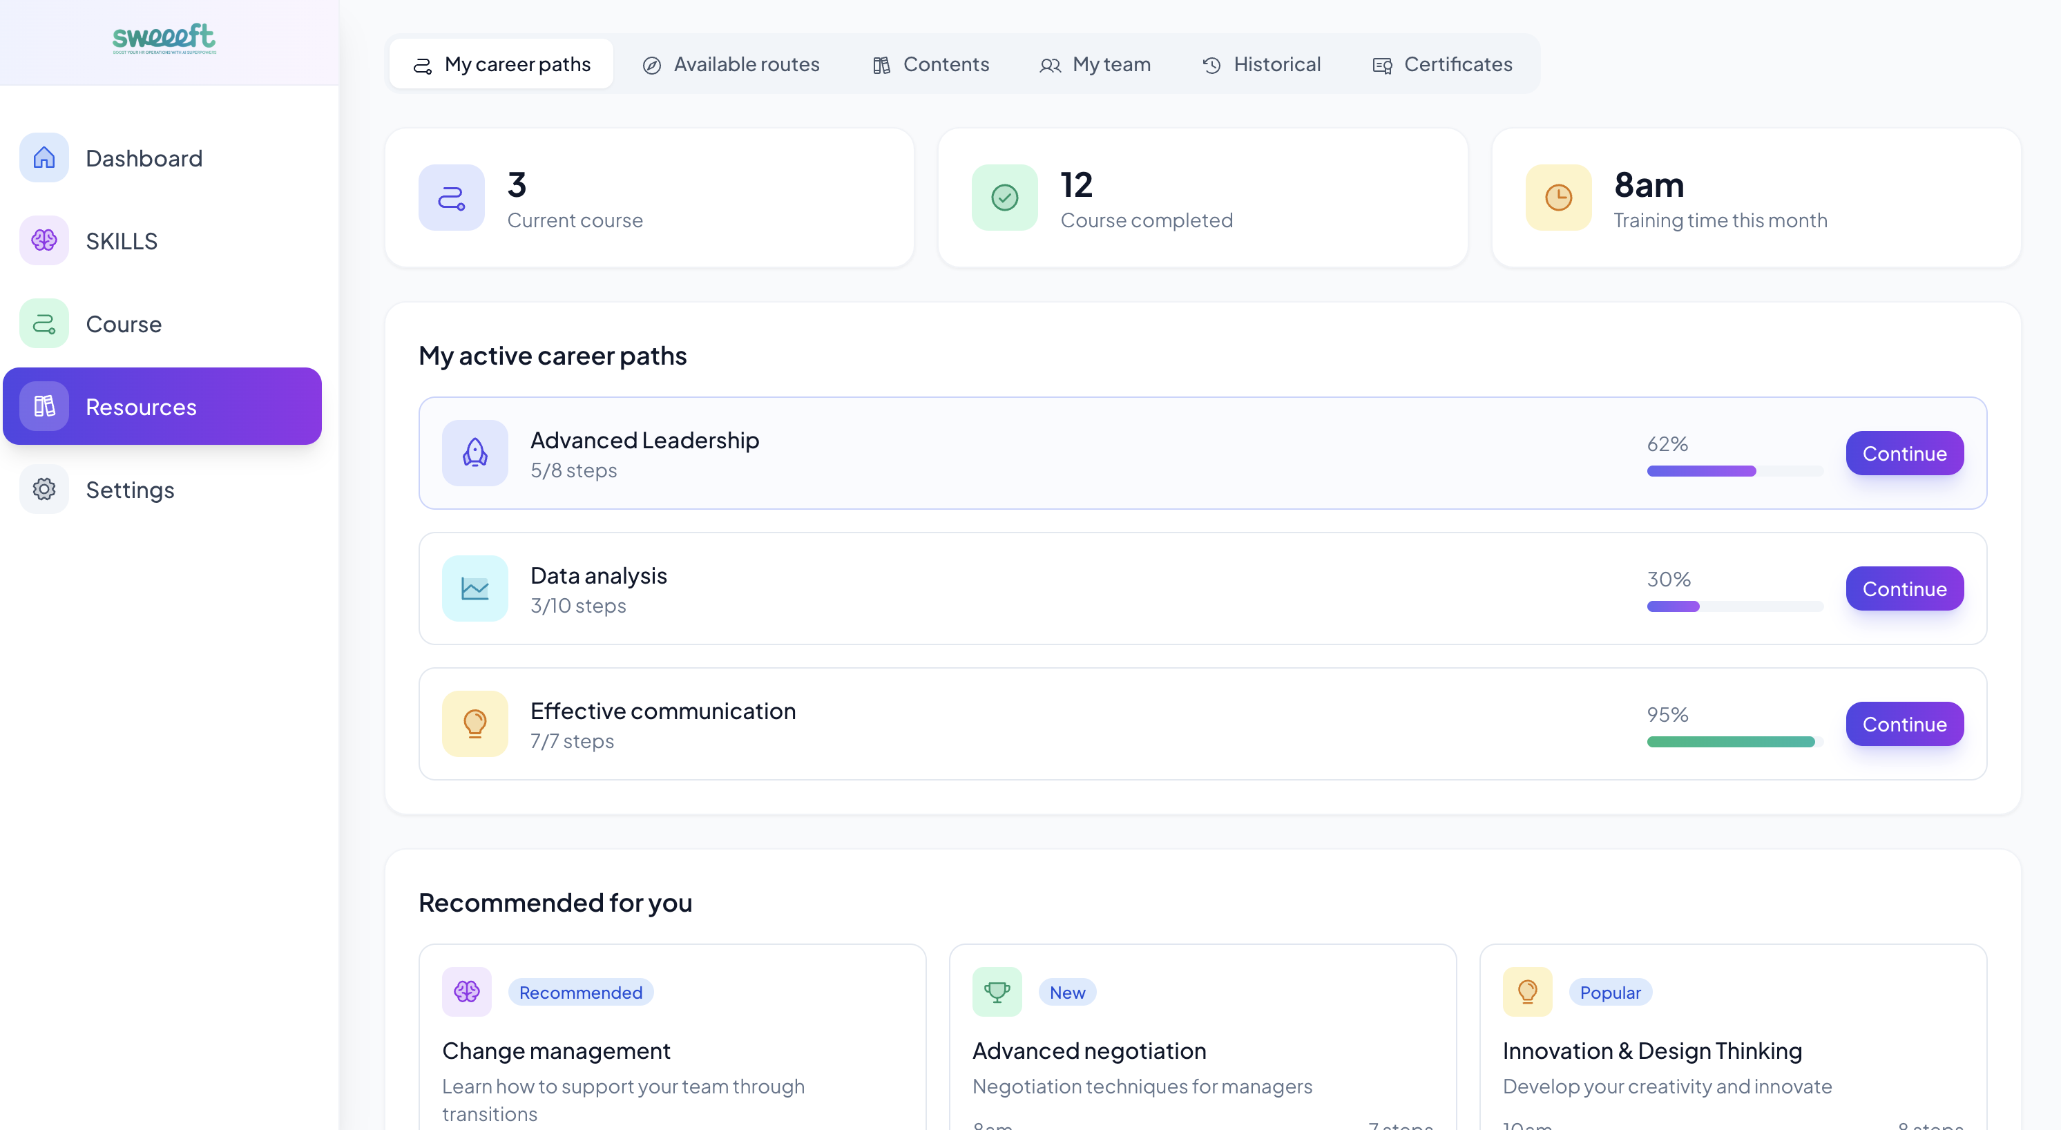2061x1130 pixels.
Task: Click the Advanced Leadership rocket icon
Action: tap(474, 453)
